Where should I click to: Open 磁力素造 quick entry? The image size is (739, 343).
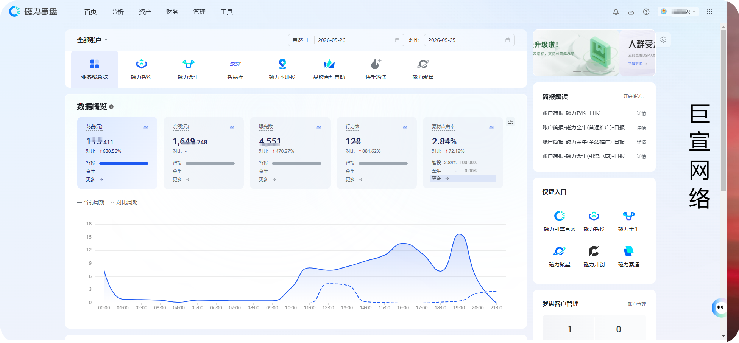point(628,256)
